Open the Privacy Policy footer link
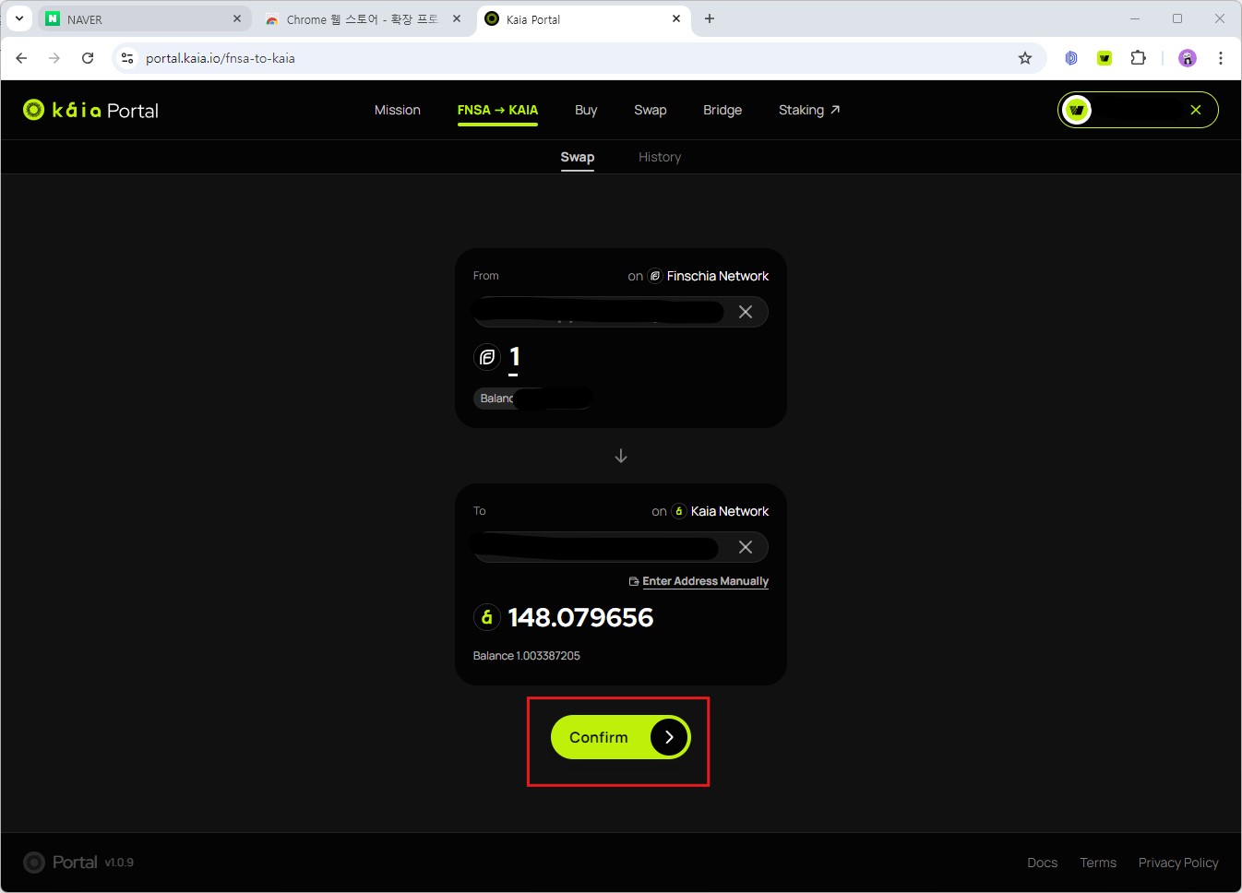The height and width of the screenshot is (893, 1242). click(1178, 863)
